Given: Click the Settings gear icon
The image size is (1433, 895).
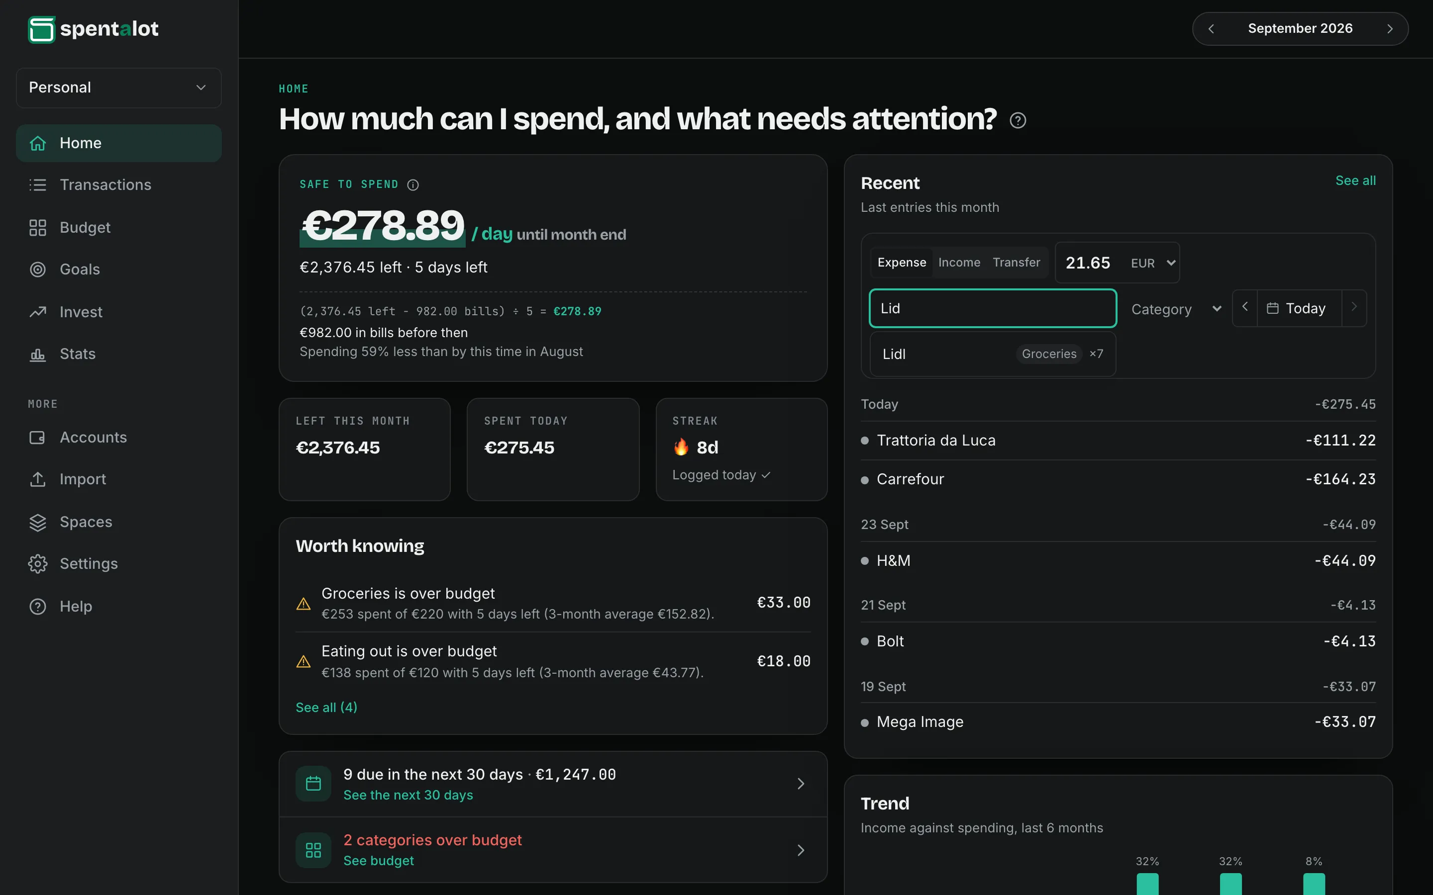Looking at the screenshot, I should click(38, 564).
